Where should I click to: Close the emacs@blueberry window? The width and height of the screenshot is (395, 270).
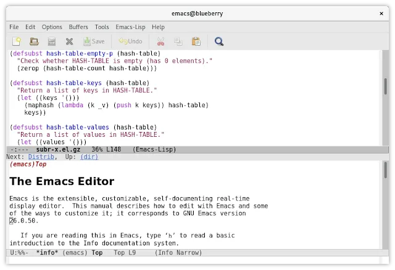[x=381, y=14]
